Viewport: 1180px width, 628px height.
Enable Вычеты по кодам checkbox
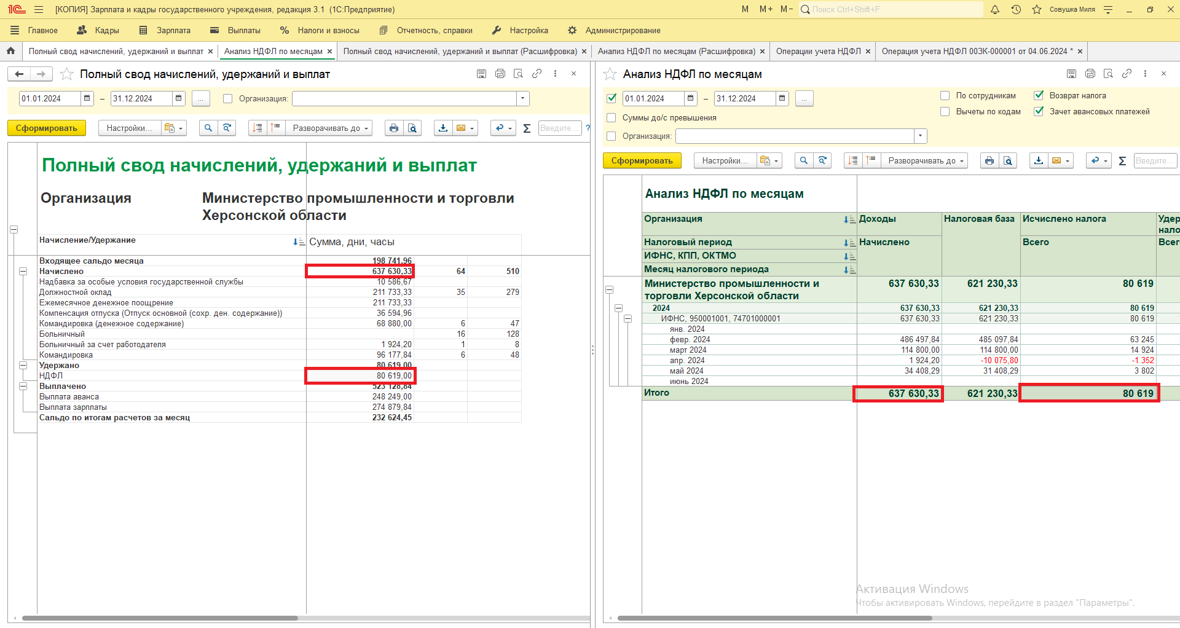945,111
